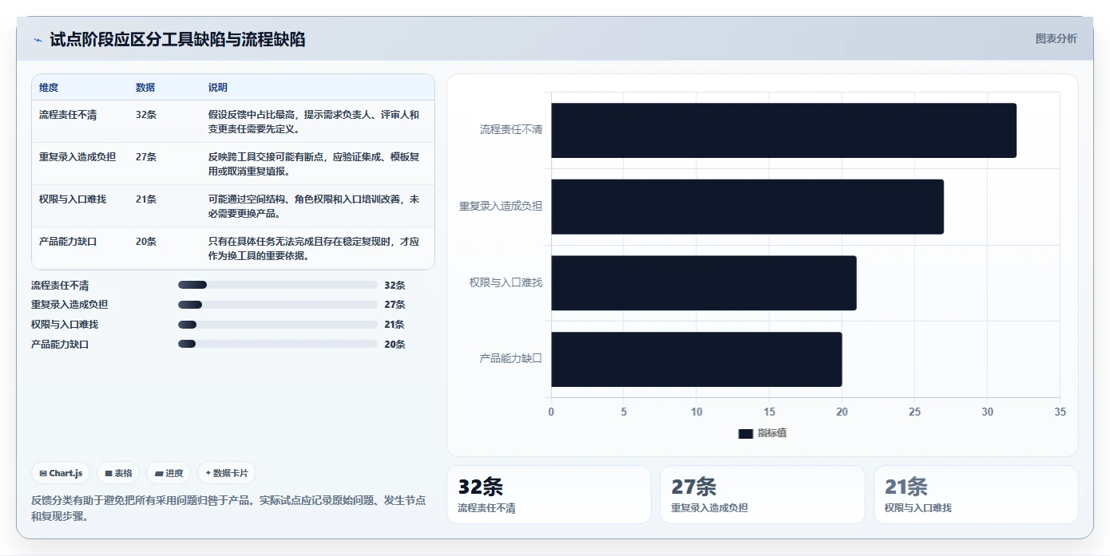Click the 32条 value beside the progress bar
Image resolution: width=1110 pixels, height=556 pixels.
[394, 285]
